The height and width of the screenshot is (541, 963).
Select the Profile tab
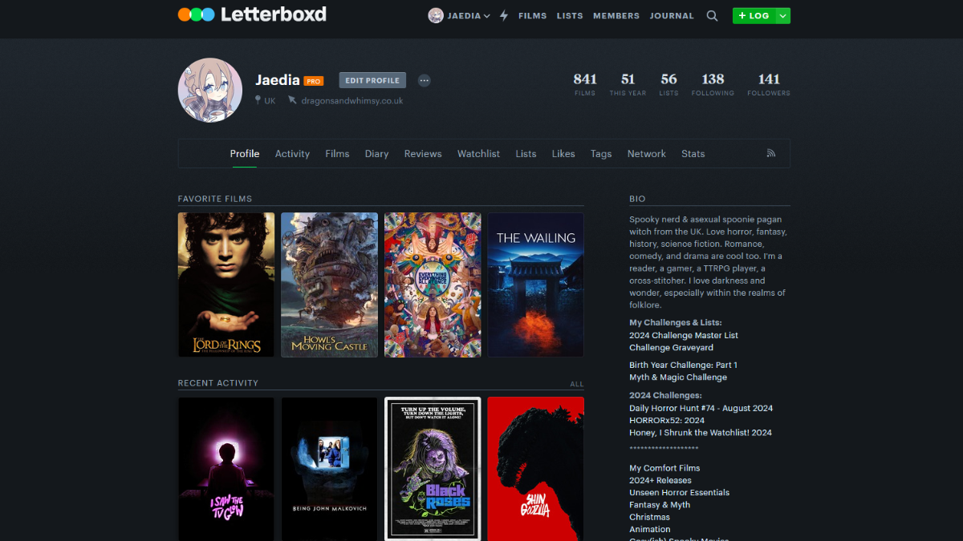pos(245,154)
